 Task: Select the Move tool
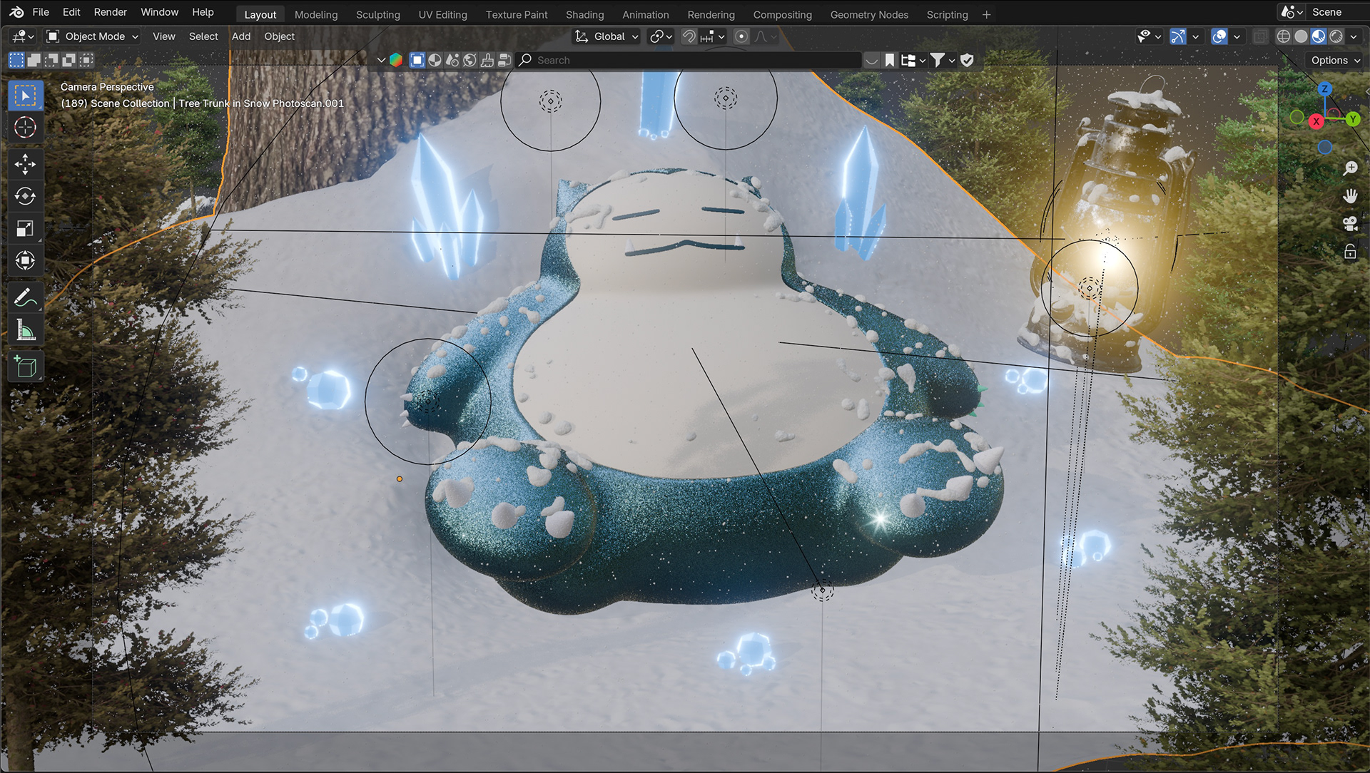point(25,165)
